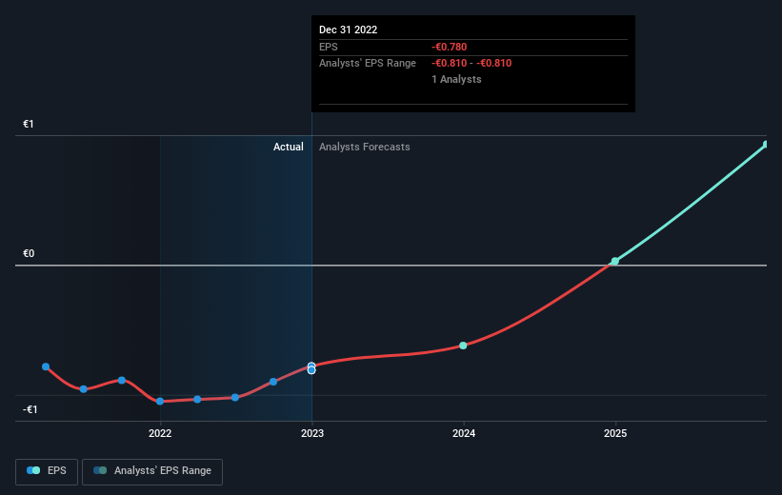Click the EPS legend color icon
Image resolution: width=782 pixels, height=495 pixels.
(33, 470)
